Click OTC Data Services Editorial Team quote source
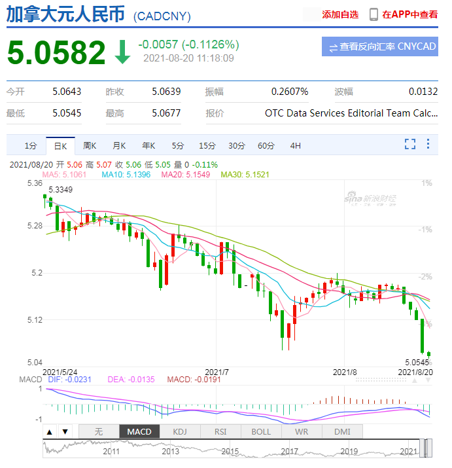 click(x=351, y=113)
